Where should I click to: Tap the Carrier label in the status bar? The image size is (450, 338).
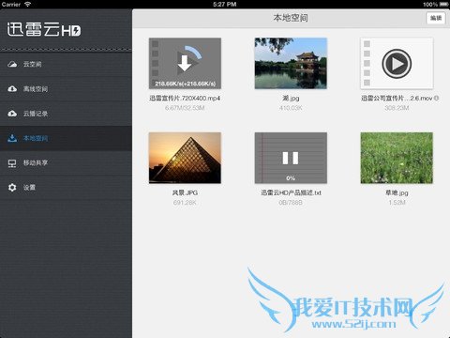[11, 5]
